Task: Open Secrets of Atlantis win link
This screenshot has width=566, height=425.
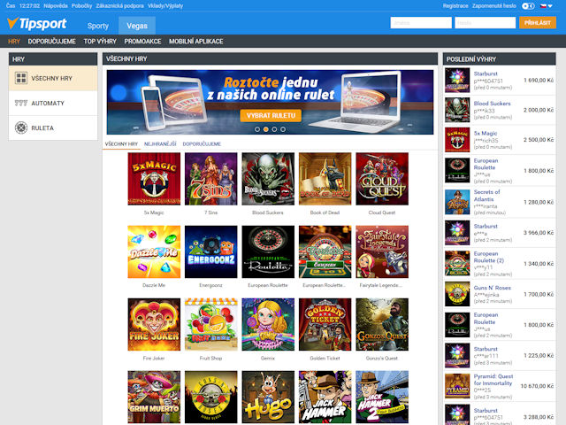Action: 487,196
